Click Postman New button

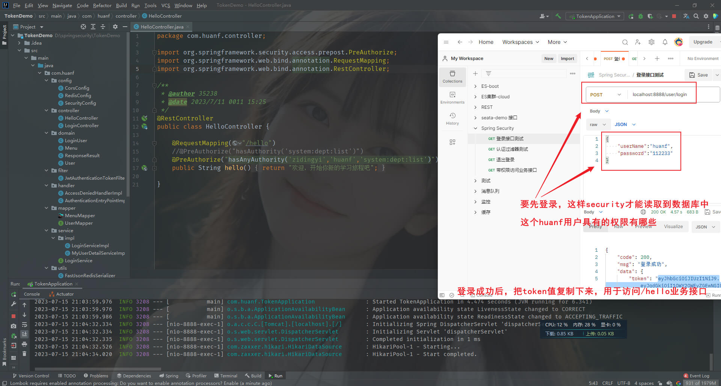[549, 59]
